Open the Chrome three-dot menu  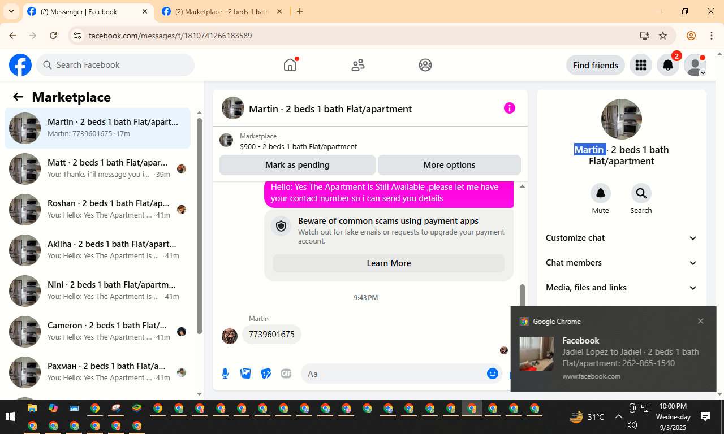click(712, 36)
